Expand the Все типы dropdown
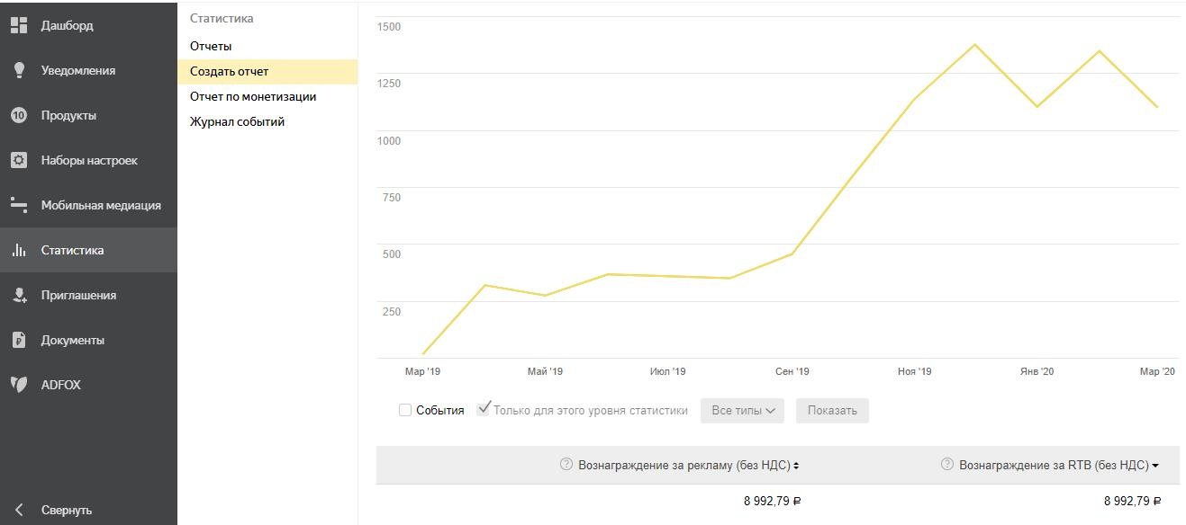Image resolution: width=1186 pixels, height=525 pixels. click(x=743, y=411)
